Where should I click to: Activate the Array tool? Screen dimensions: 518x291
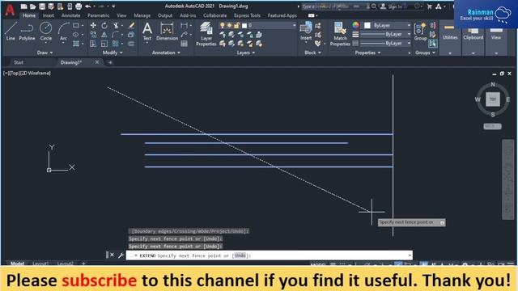pyautogui.click(x=115, y=44)
